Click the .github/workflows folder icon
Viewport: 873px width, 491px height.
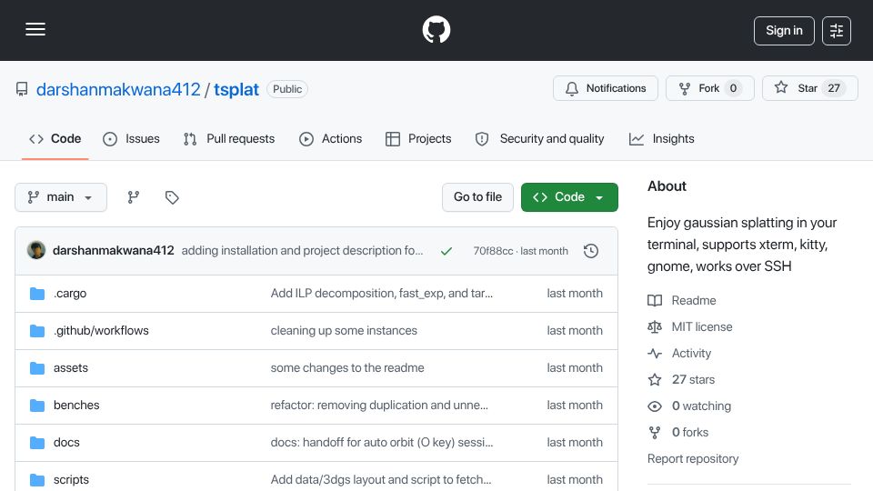point(37,331)
